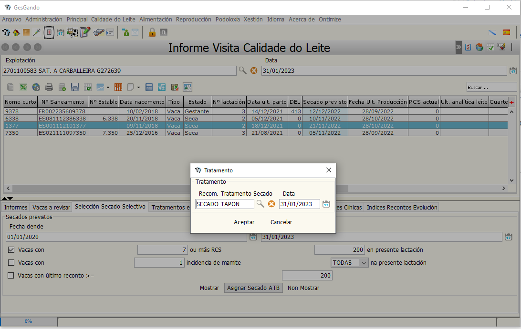The height and width of the screenshot is (329, 521).
Task: Clear the treatment field in Tratamento dialog
Action: [x=271, y=204]
